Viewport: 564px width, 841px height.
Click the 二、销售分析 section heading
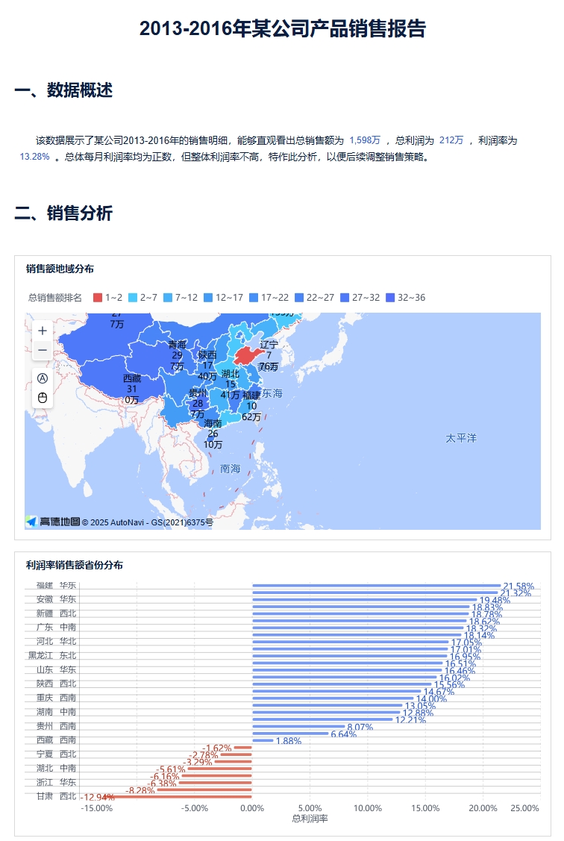(63, 213)
